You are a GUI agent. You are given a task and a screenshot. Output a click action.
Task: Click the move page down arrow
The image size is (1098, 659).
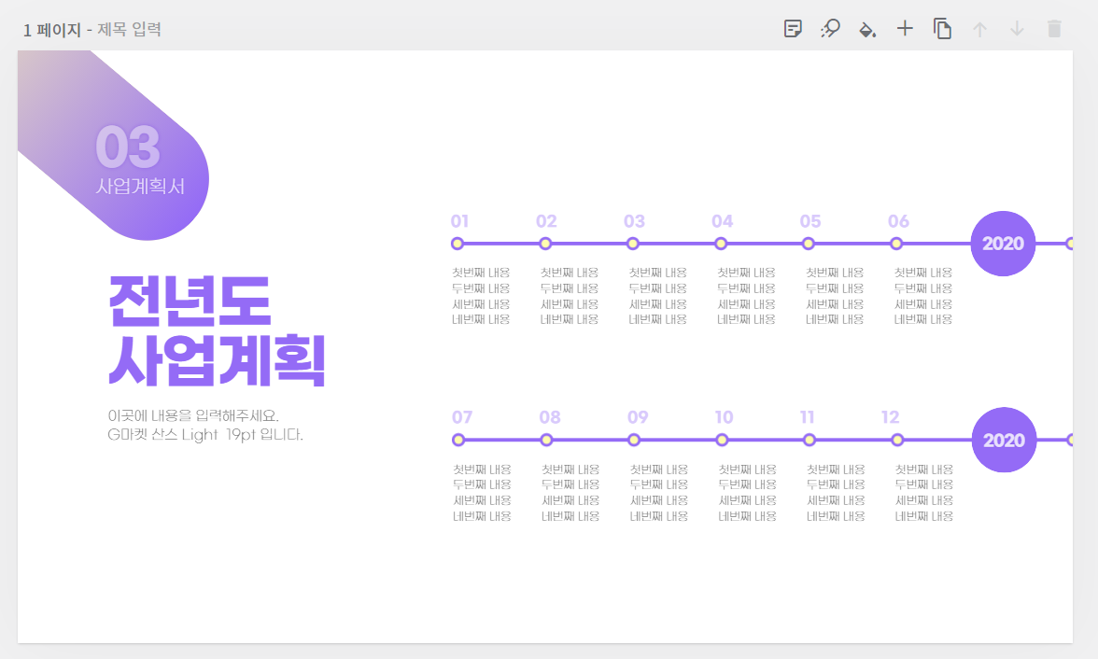(1017, 30)
